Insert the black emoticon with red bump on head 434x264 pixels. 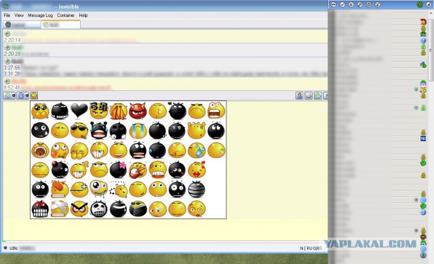[60, 169]
